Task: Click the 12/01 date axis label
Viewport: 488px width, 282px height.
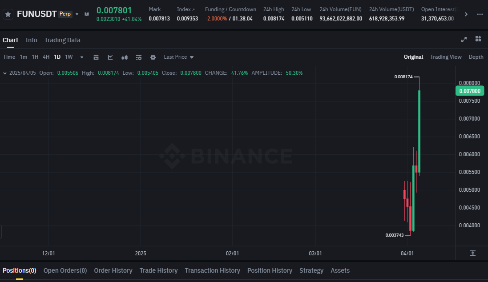Action: tap(48, 254)
